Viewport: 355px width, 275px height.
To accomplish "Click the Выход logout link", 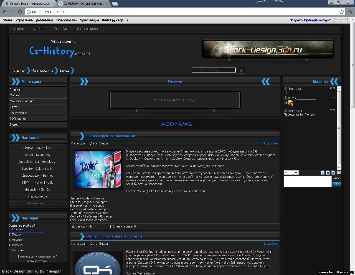I will tap(64, 71).
